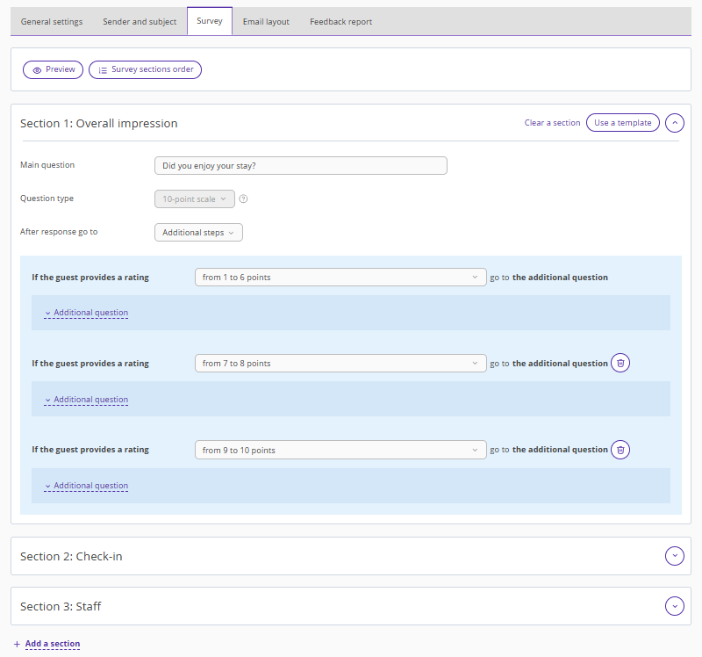Screen dimensions: 702x657
Task: Open the 'from 1 to 6 points' dropdown
Action: point(340,278)
